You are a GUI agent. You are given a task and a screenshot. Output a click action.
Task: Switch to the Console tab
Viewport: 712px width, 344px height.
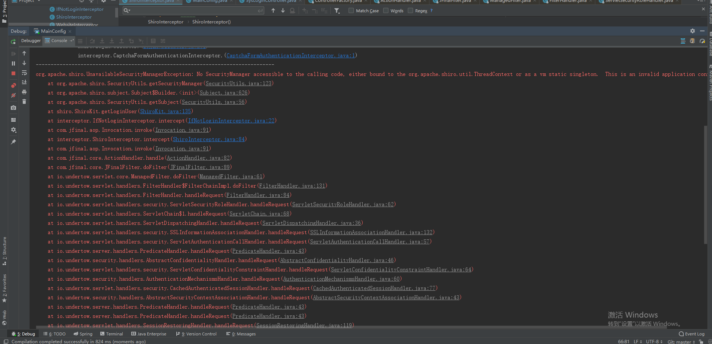point(59,41)
